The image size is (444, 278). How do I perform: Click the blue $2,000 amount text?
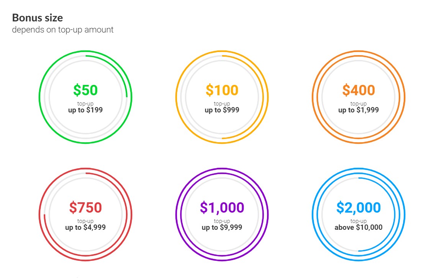pyautogui.click(x=359, y=208)
